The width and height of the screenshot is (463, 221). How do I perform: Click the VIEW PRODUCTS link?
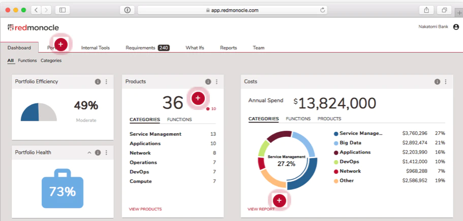145,209
